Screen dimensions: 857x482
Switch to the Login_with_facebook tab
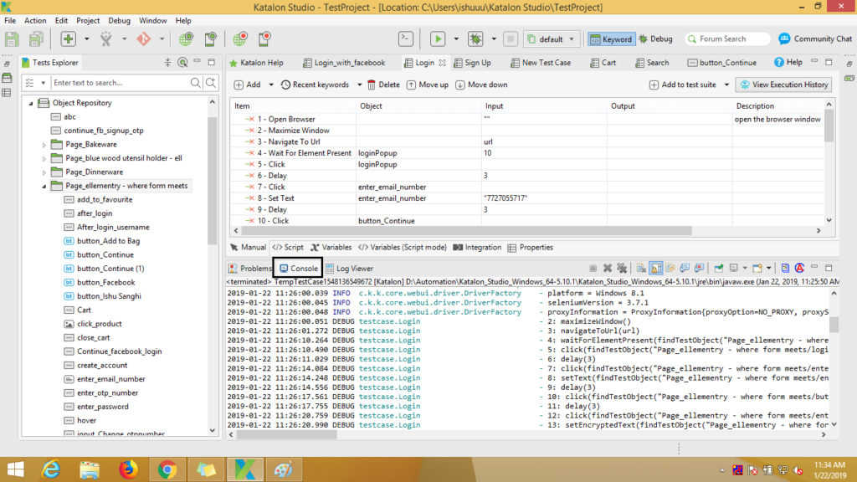[344, 62]
